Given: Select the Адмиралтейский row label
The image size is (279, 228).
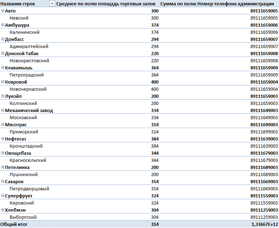Looking at the screenshot, I should click(29, 46).
